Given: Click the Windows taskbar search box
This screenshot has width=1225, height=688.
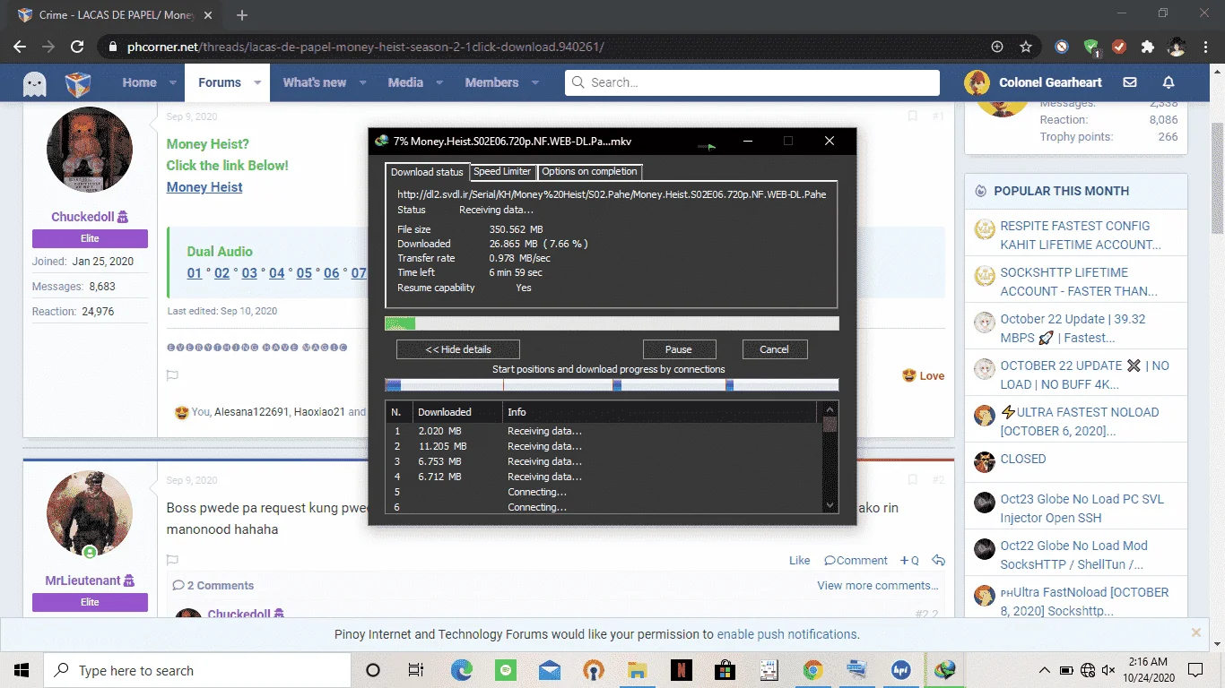Looking at the screenshot, I should (197, 670).
